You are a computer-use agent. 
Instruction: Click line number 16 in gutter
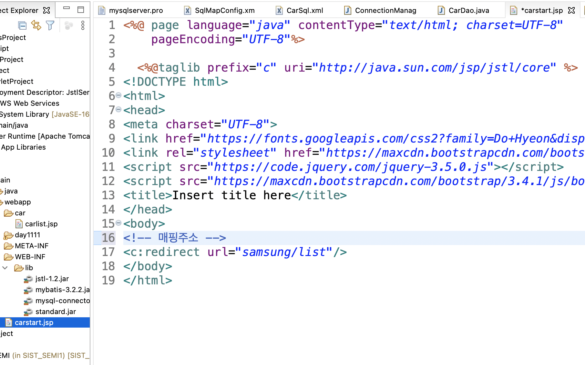tap(108, 238)
